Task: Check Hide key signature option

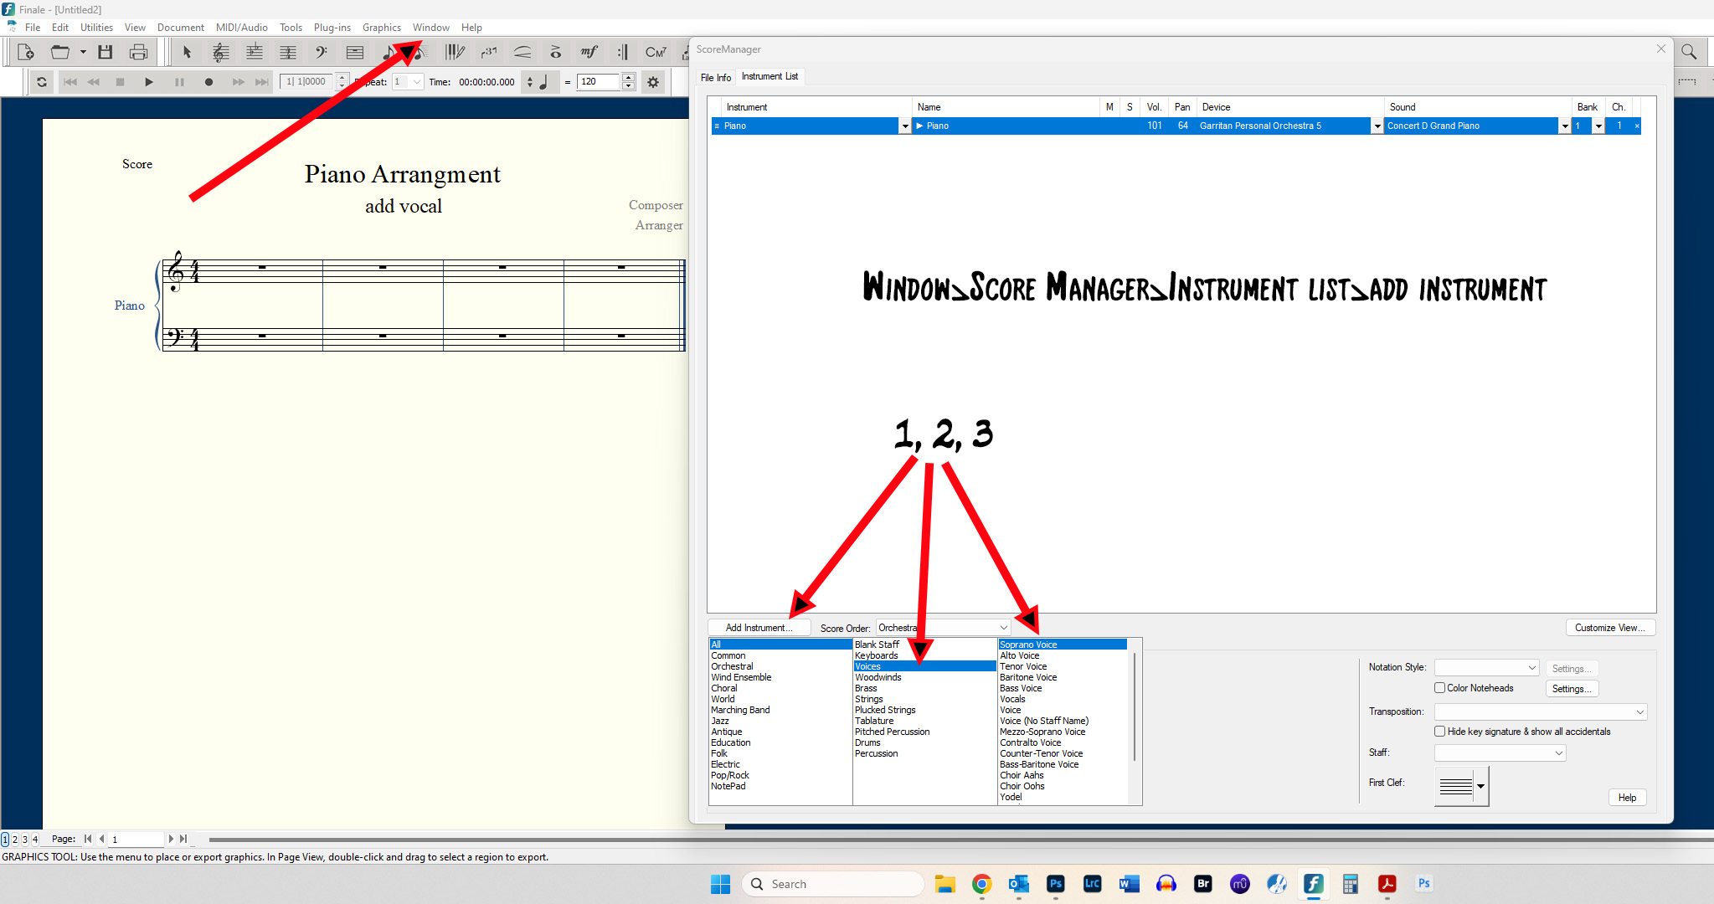Action: (1440, 732)
